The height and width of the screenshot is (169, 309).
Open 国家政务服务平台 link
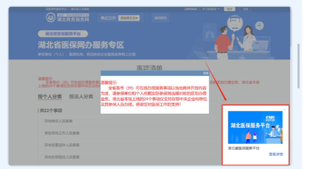(56, 9)
